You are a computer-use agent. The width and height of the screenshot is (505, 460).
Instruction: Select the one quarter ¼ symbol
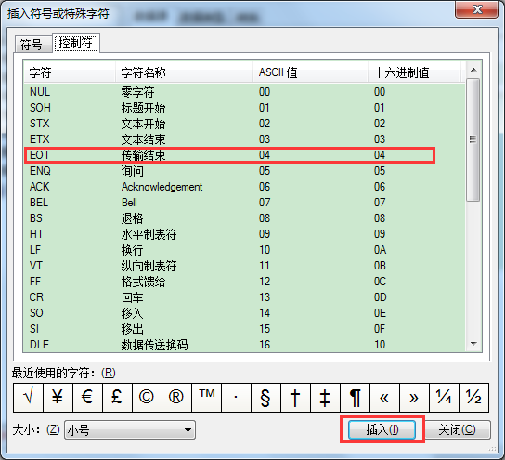point(444,398)
